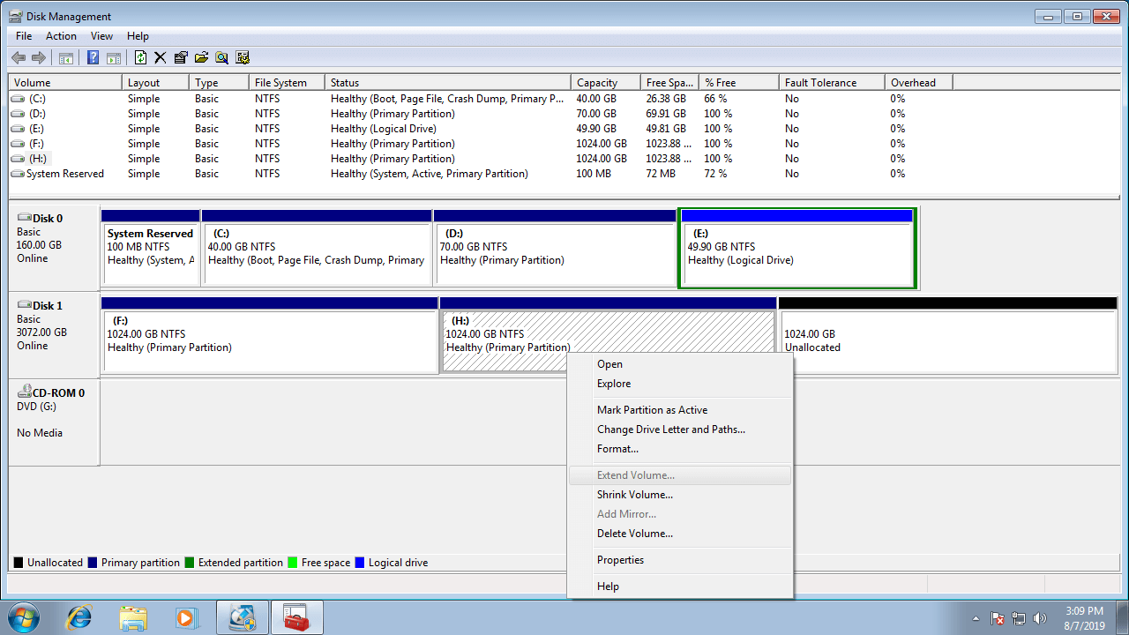This screenshot has width=1129, height=635.
Task: Click the Show/Hide Console Tree icon
Action: 65,58
